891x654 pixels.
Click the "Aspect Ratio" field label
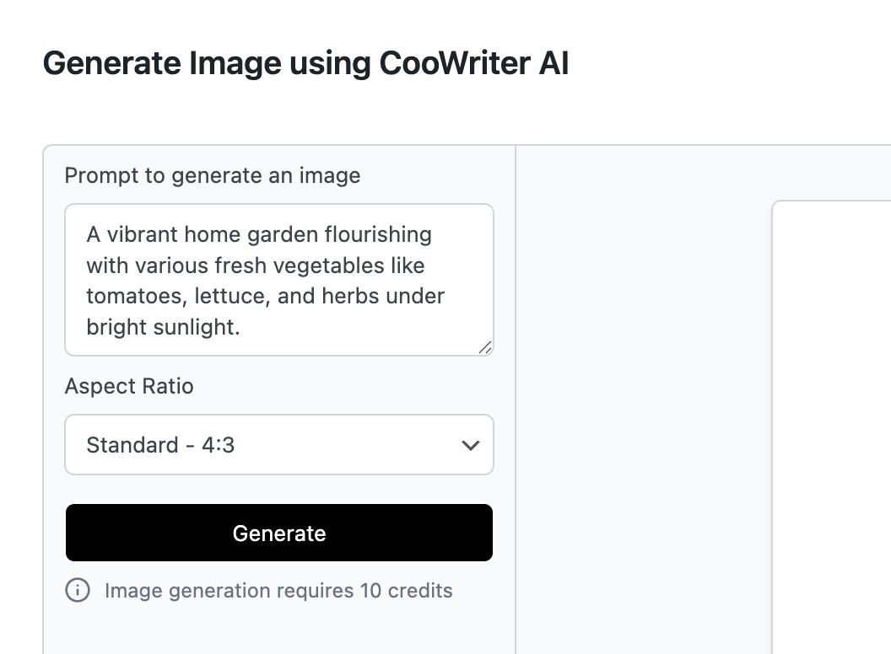[x=129, y=386]
